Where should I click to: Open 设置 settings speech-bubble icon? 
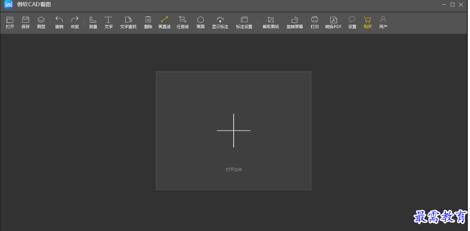tap(352, 23)
